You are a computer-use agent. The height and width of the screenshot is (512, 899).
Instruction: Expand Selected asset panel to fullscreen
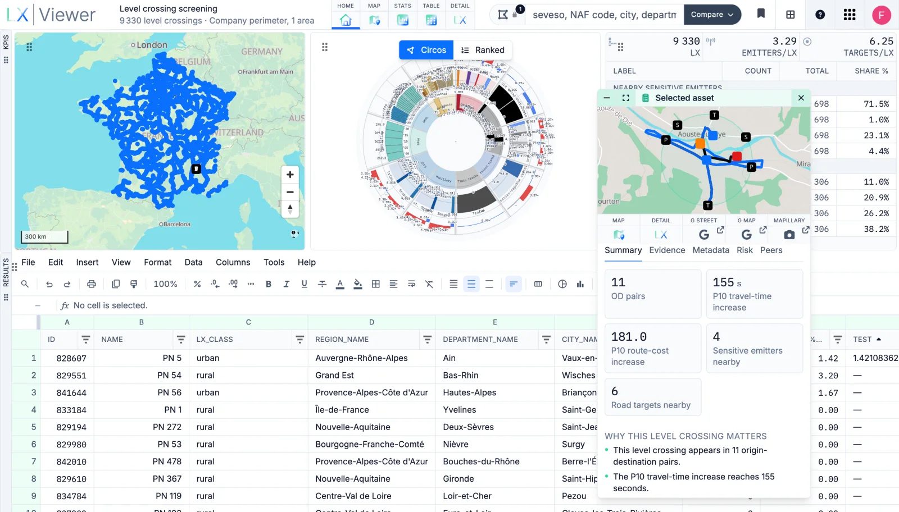625,98
